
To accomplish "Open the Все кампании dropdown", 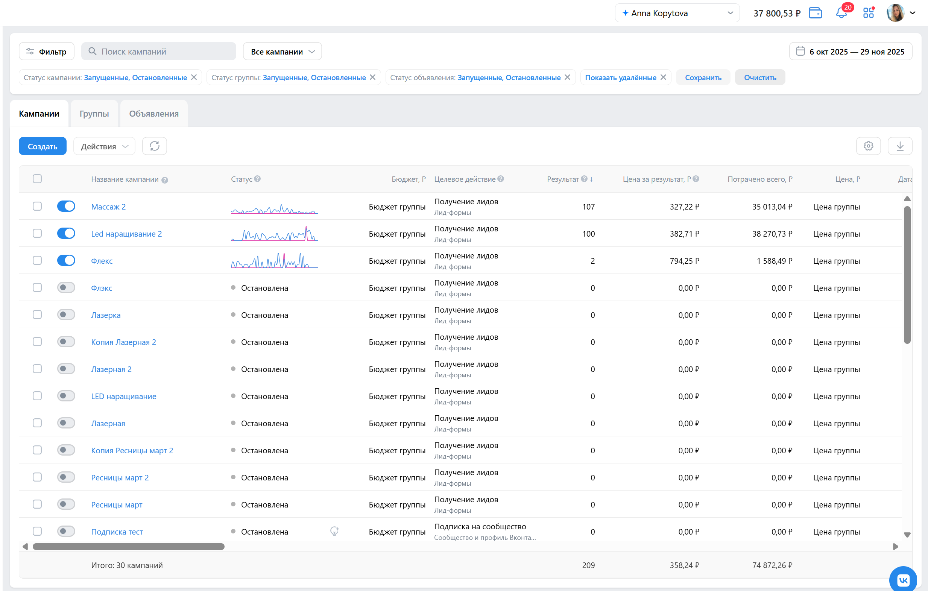I will click(x=283, y=52).
